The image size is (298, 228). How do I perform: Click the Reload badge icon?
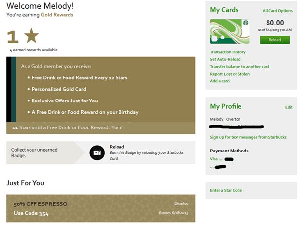pos(97,153)
